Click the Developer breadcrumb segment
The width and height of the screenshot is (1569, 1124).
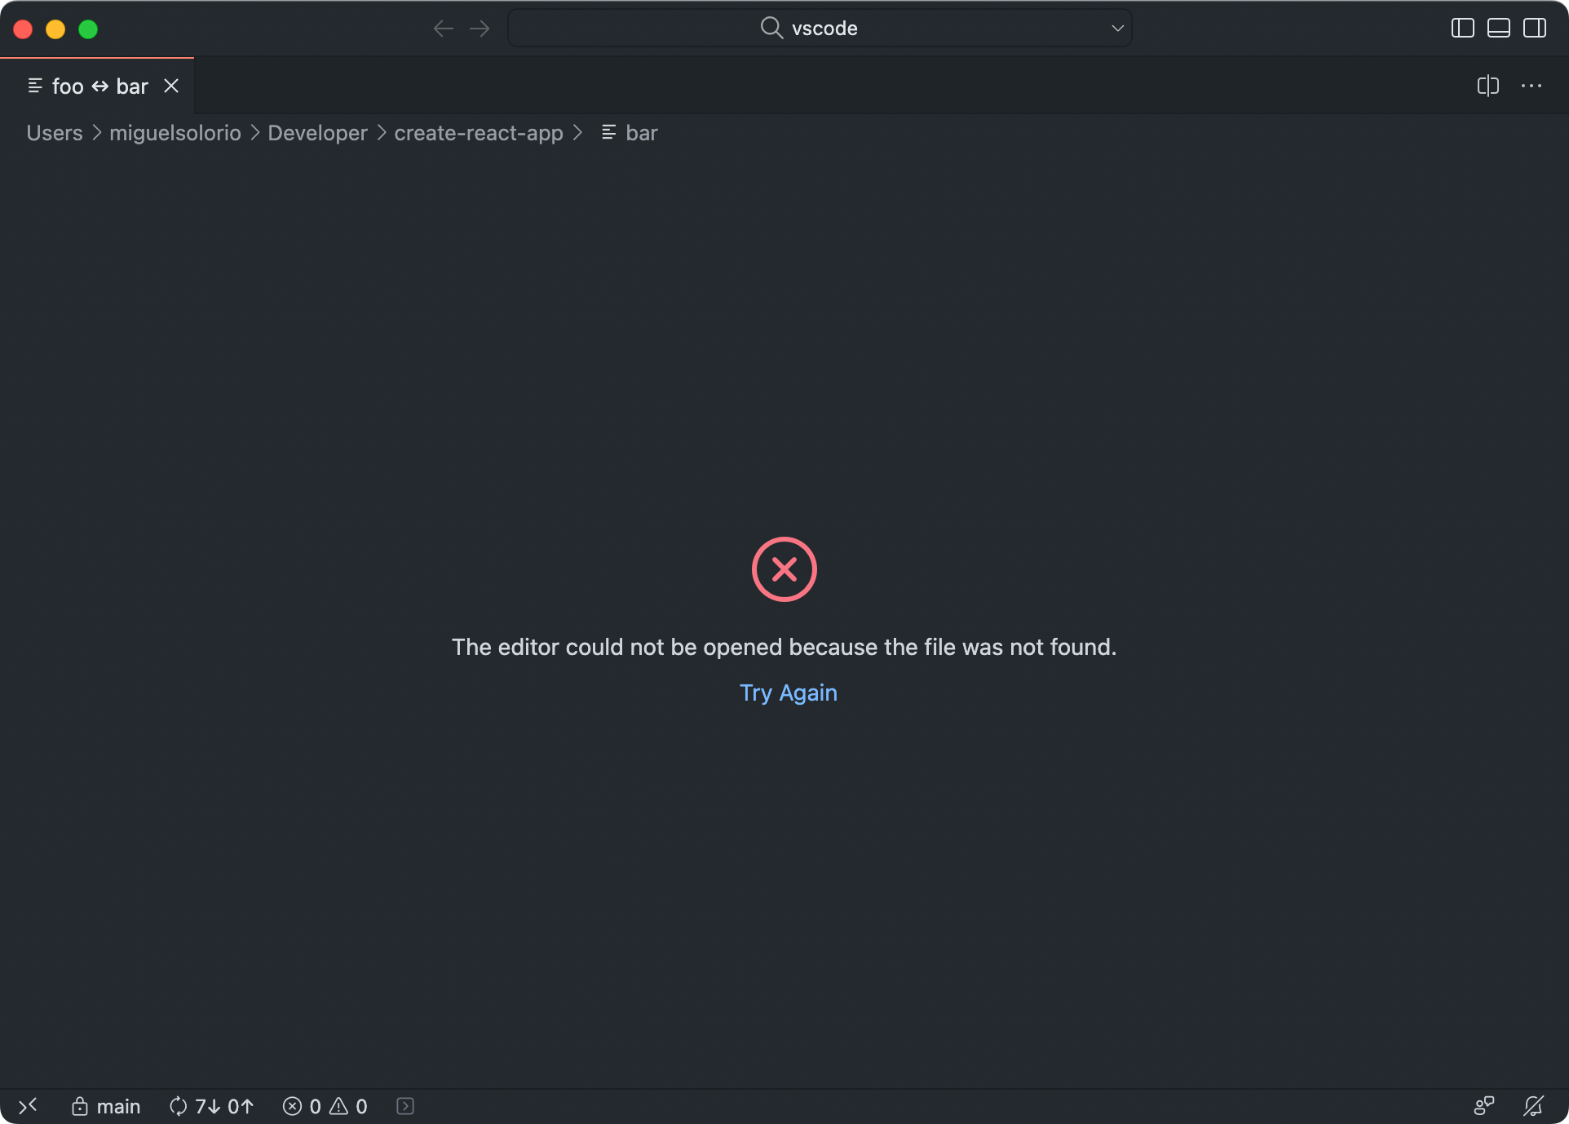pyautogui.click(x=317, y=133)
